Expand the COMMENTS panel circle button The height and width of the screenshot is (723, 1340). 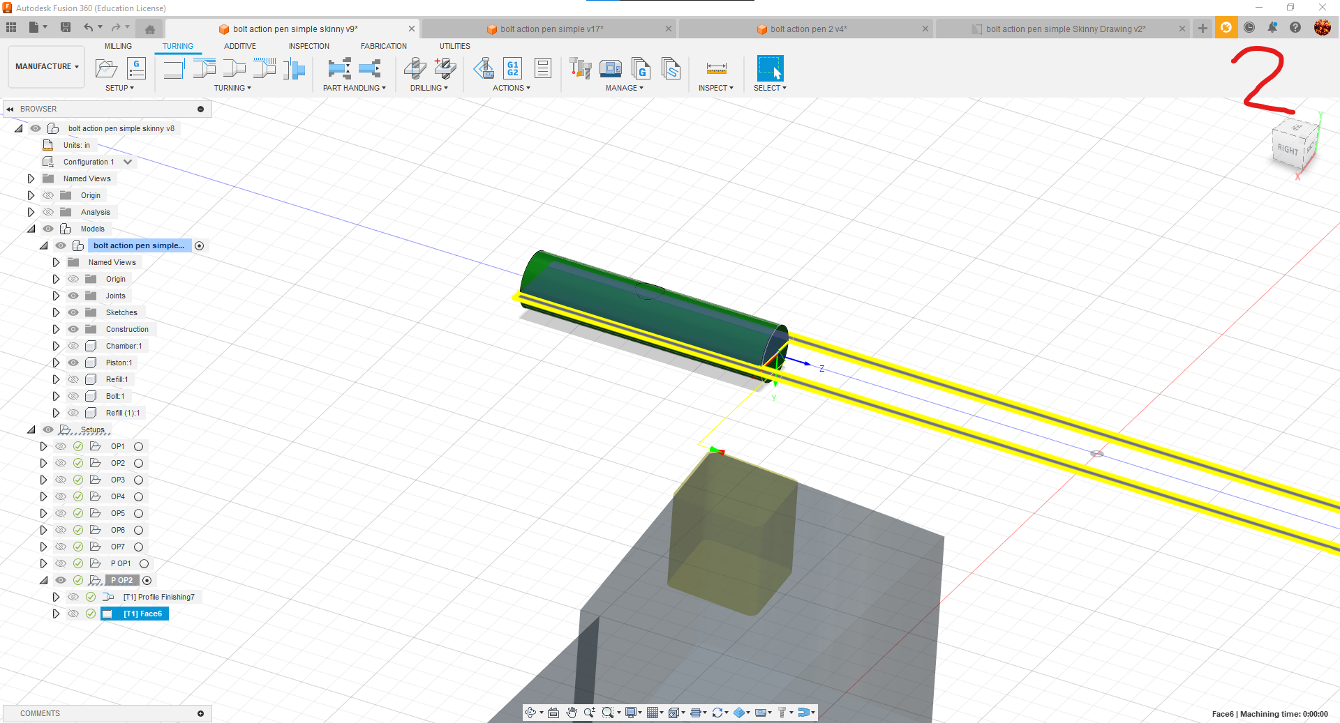[x=200, y=713]
